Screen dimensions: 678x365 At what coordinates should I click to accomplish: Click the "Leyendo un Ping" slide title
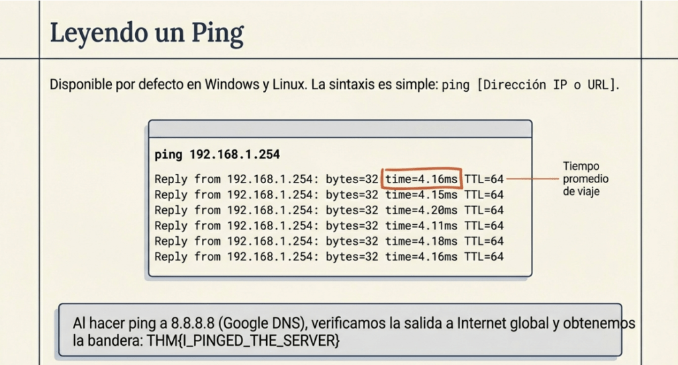pyautogui.click(x=147, y=32)
